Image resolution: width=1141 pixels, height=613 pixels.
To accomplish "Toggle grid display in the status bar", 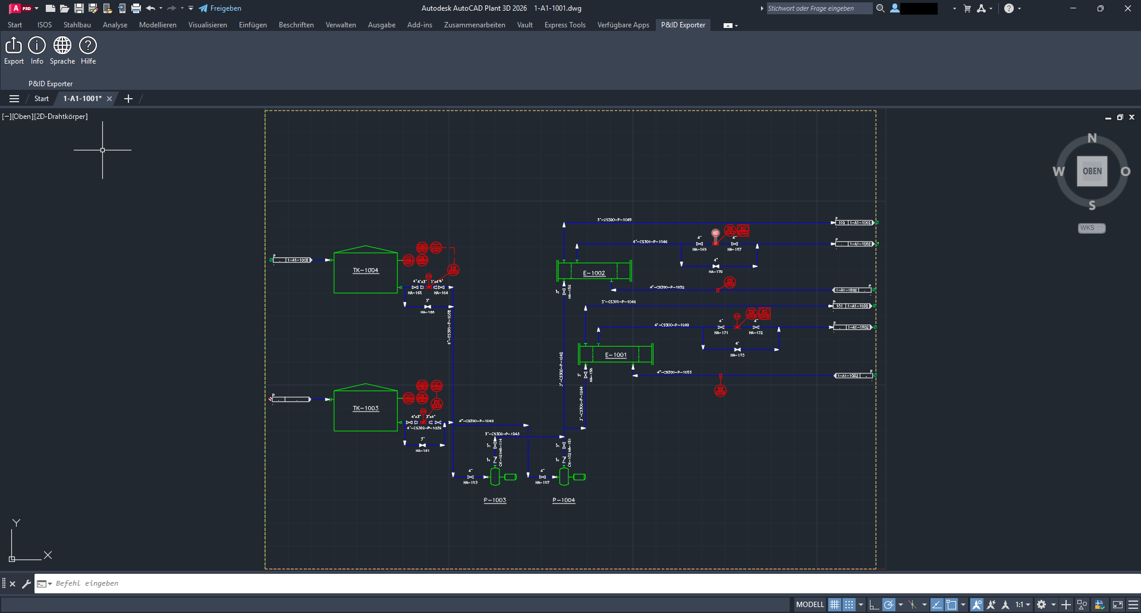I will (835, 604).
